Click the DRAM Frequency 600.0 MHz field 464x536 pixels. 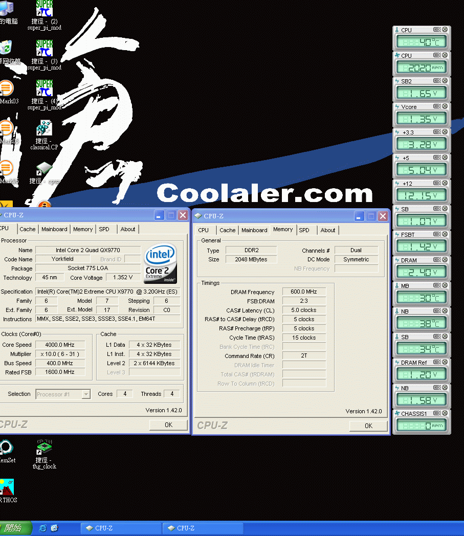(x=304, y=292)
